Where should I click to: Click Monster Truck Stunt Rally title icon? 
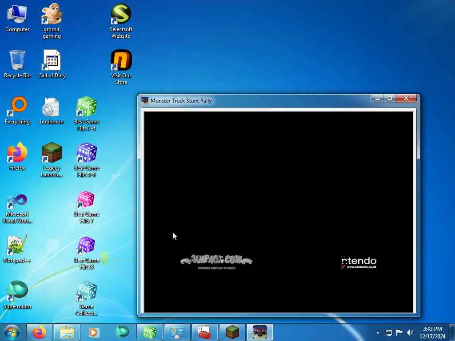pyautogui.click(x=144, y=100)
